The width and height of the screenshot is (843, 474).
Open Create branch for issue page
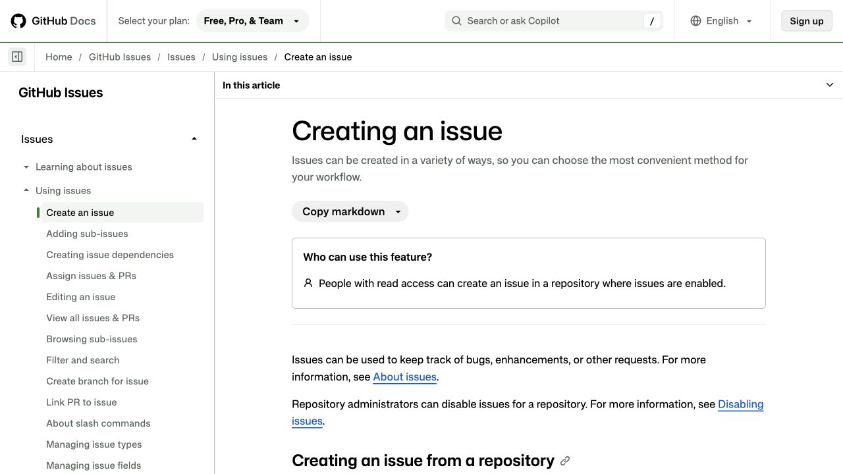97,381
